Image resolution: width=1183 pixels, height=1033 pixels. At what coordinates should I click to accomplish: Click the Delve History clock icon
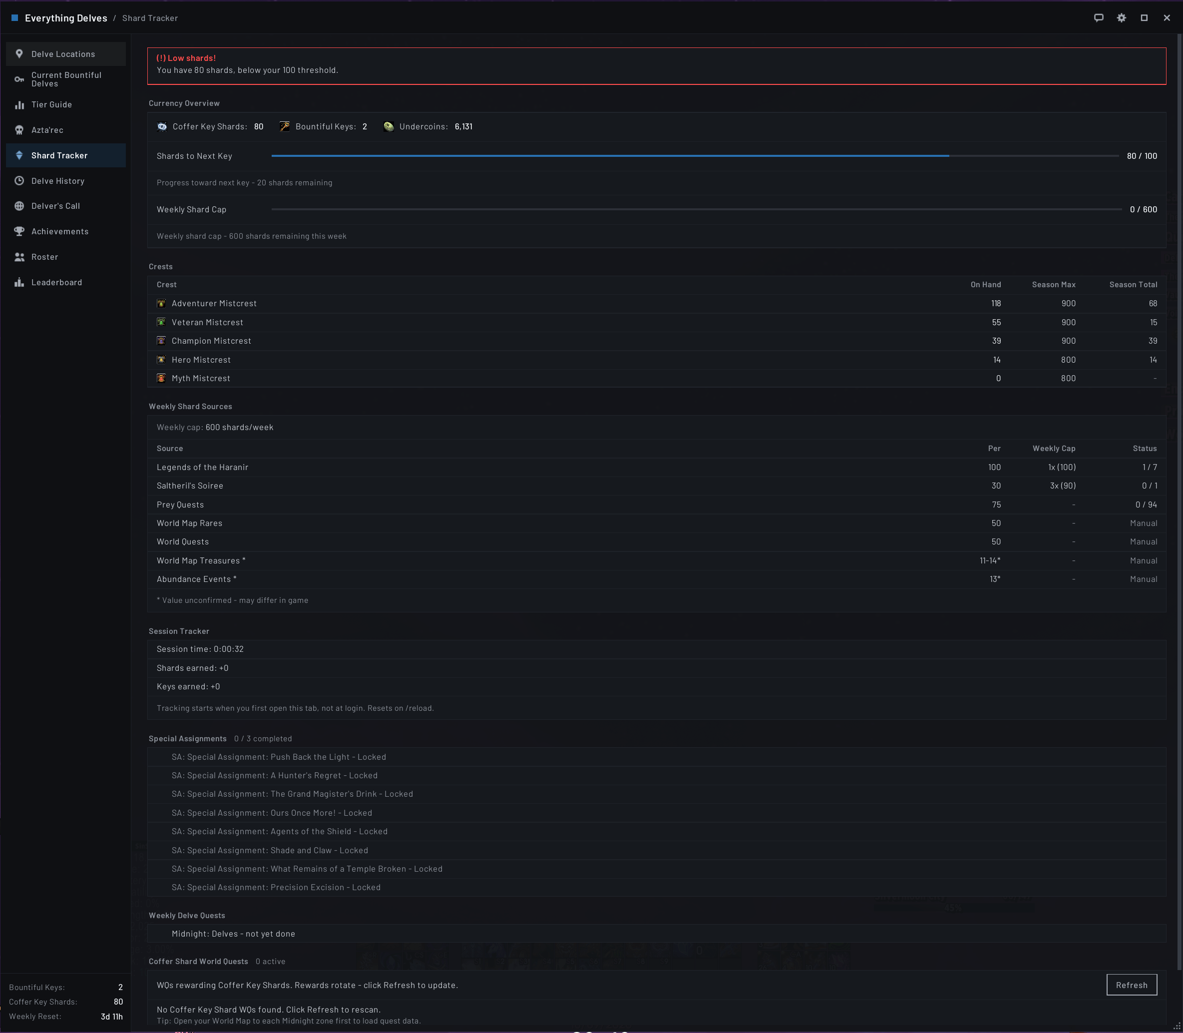click(x=19, y=181)
